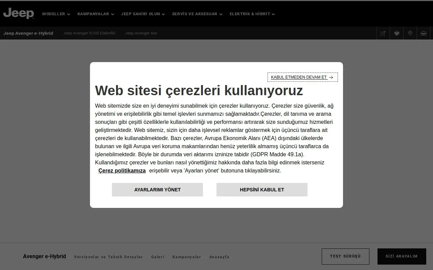Expand ELEKTRİK & HİBRİT menu

click(x=252, y=14)
